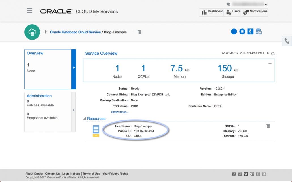Click the chat bubble icon
Image resolution: width=292 pixels, height=182 pixels.
coord(228,4)
